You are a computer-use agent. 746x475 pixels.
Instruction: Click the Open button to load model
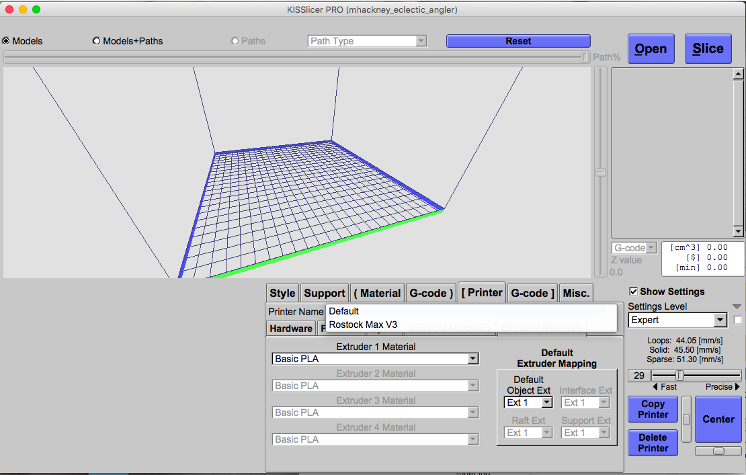(x=651, y=49)
